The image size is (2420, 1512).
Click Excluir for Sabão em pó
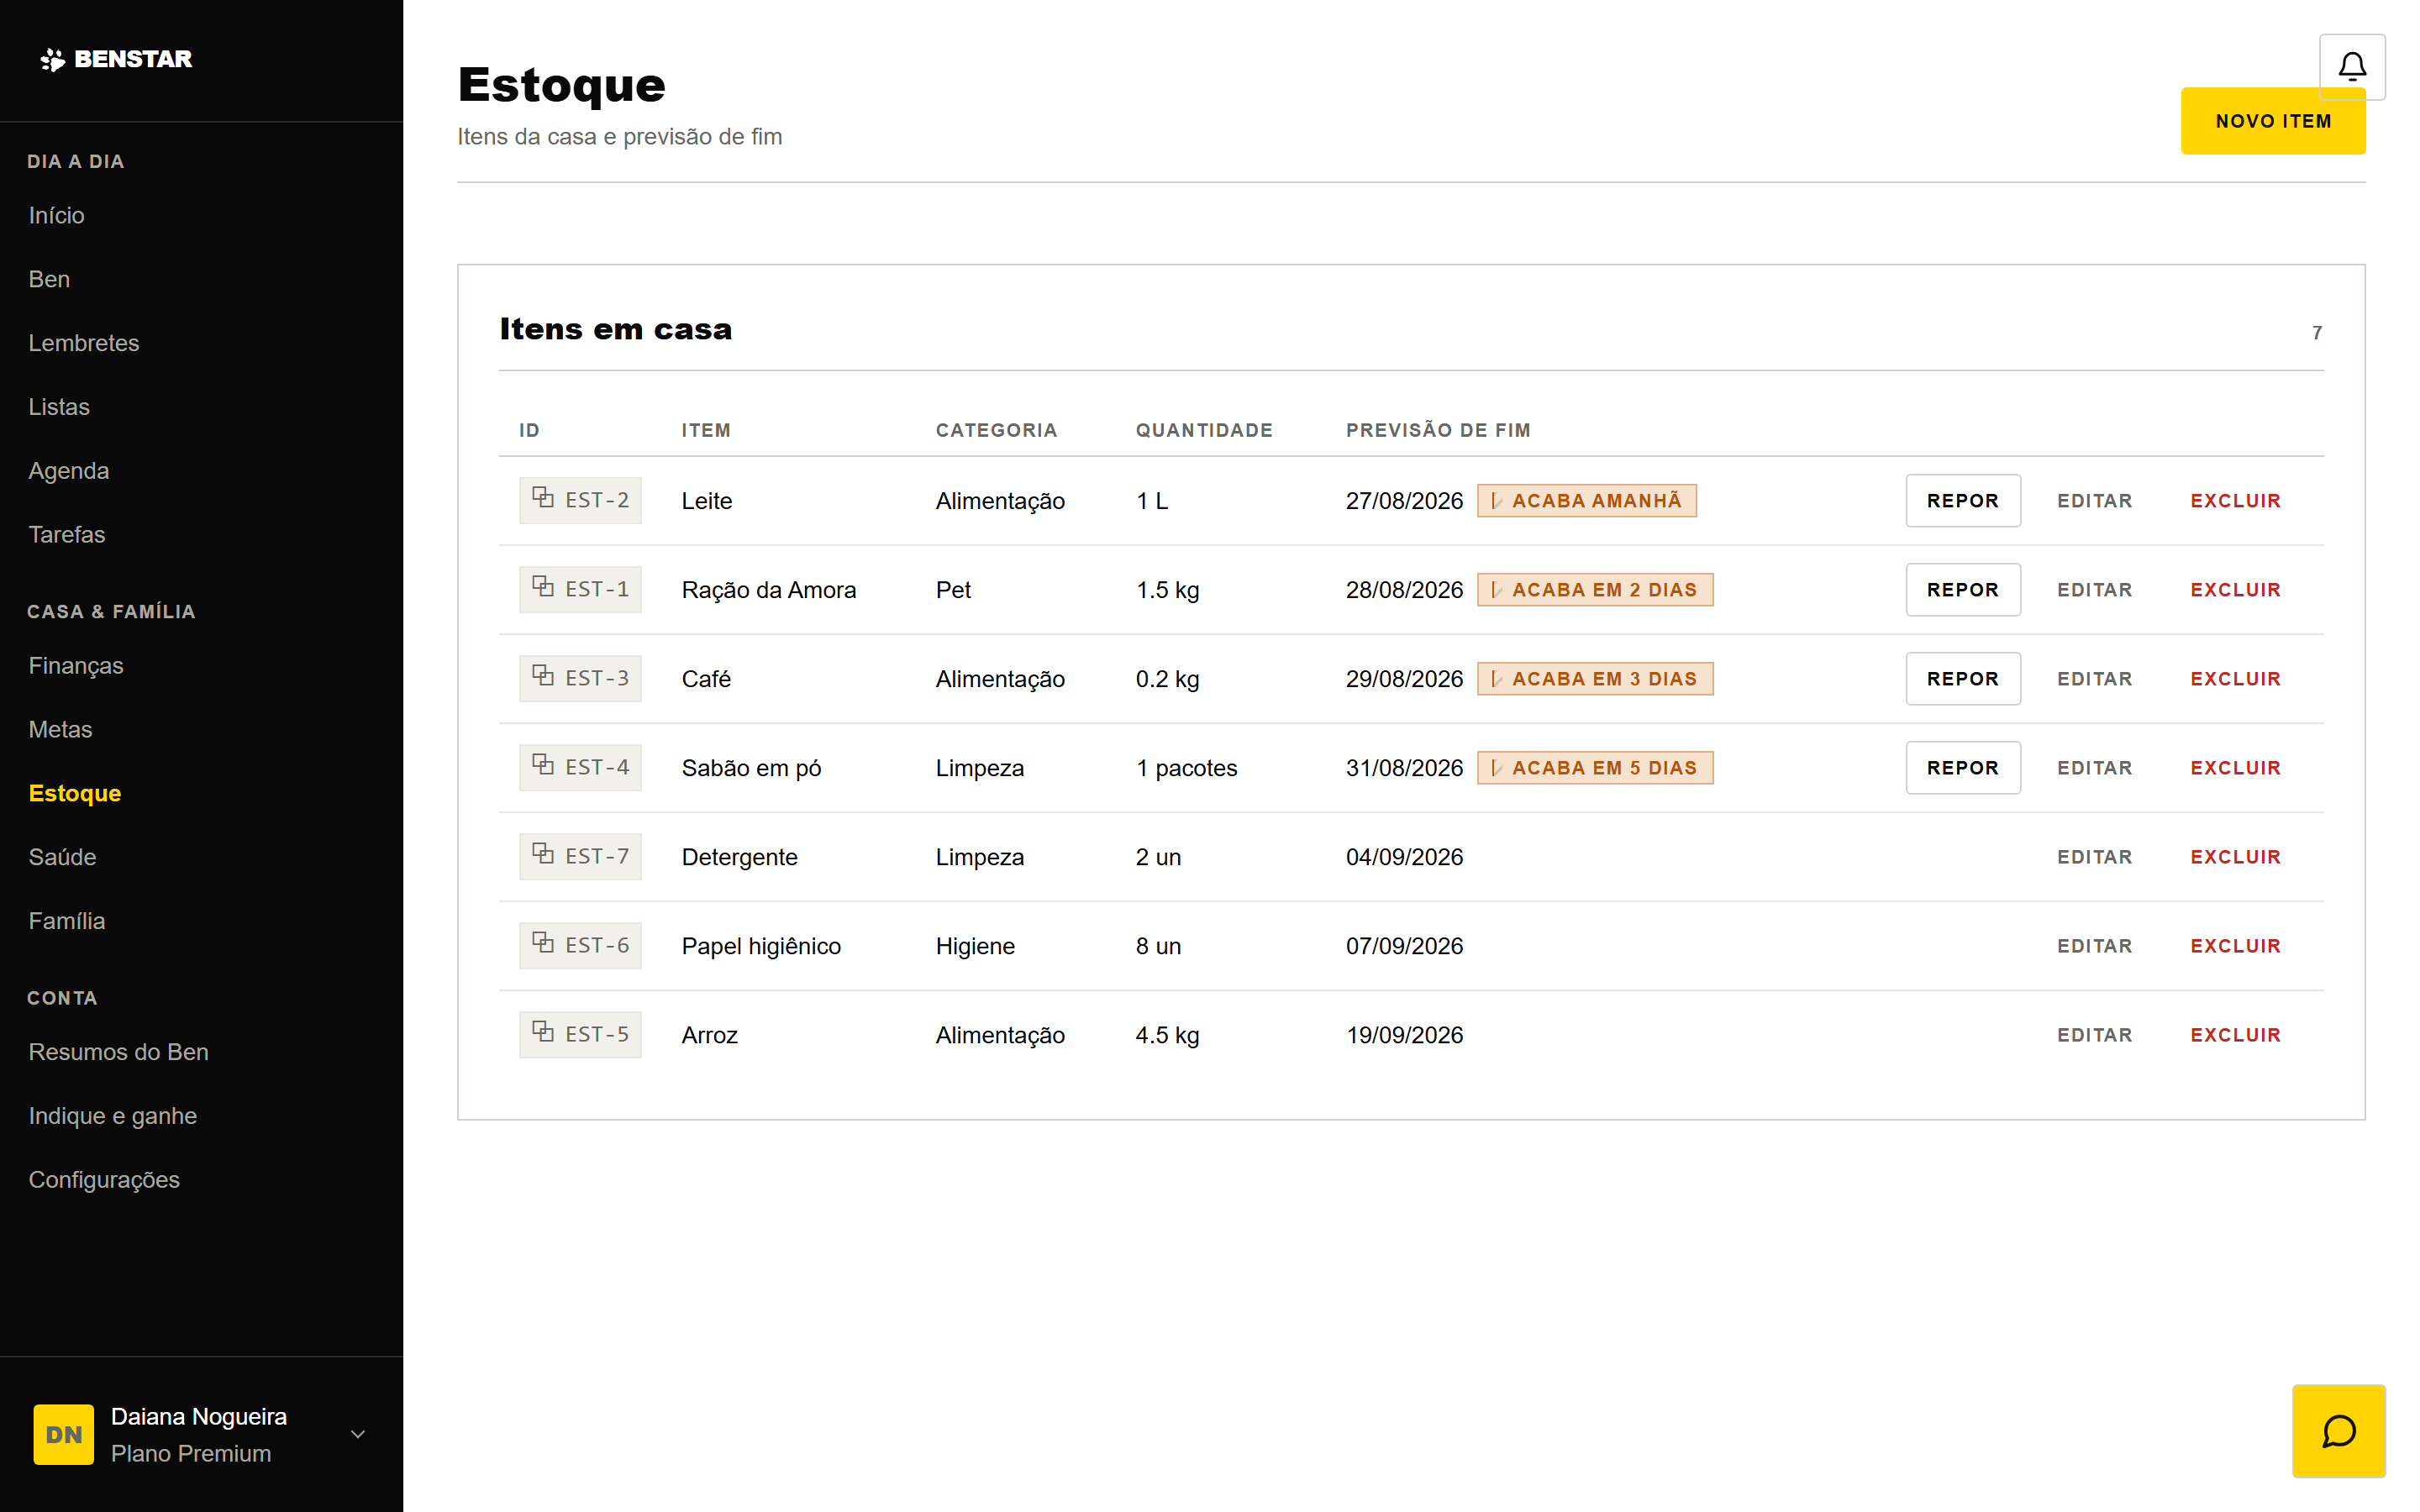[2235, 767]
